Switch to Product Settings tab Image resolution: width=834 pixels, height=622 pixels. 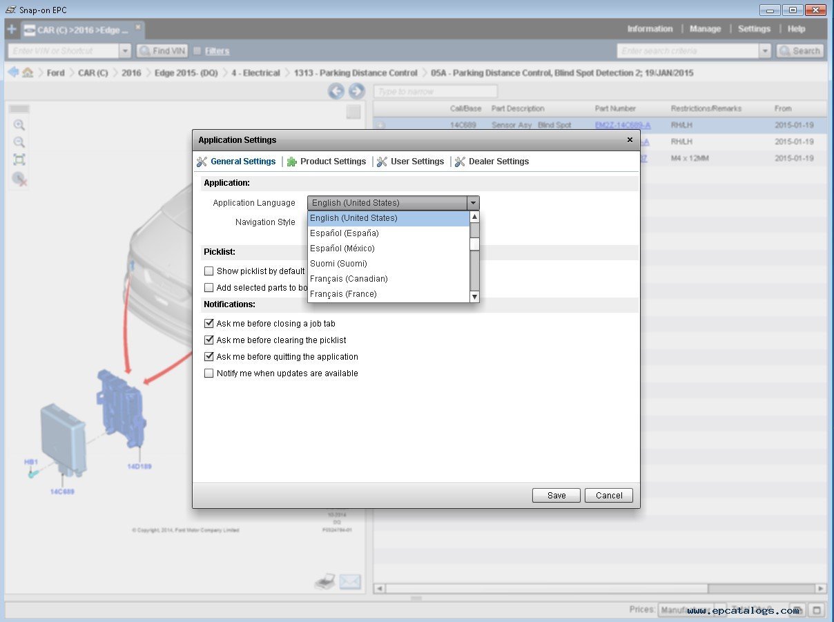click(x=333, y=162)
